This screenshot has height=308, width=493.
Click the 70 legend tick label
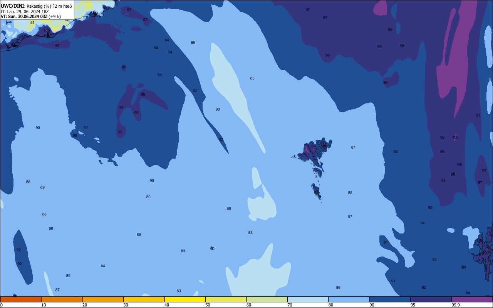point(290,305)
